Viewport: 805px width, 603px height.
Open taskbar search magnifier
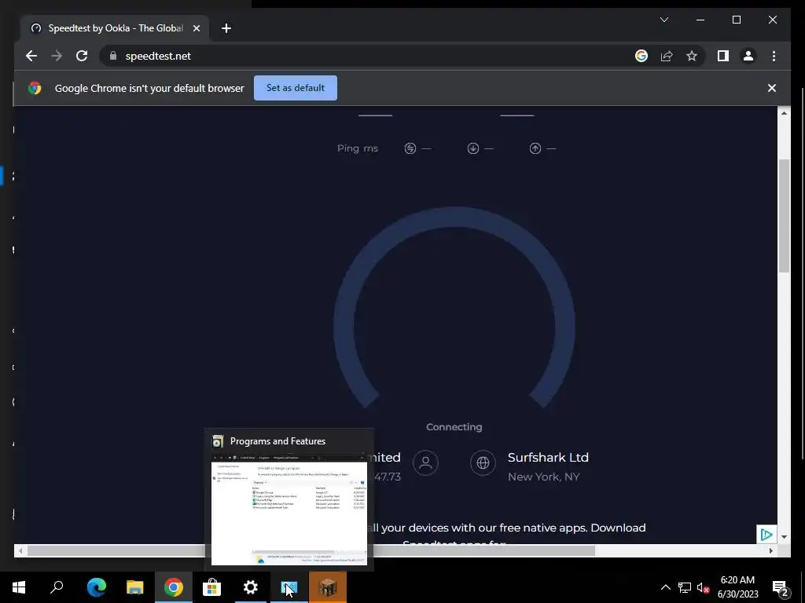(57, 587)
